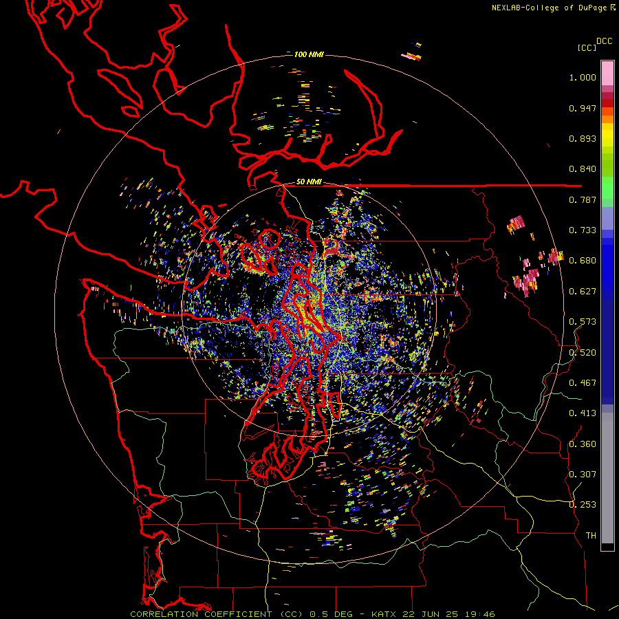Click the DCC label above the color scale

604,41
